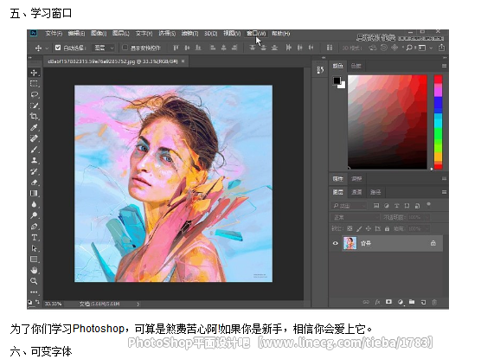
Task: Open the File (F) menu
Action: [x=54, y=34]
